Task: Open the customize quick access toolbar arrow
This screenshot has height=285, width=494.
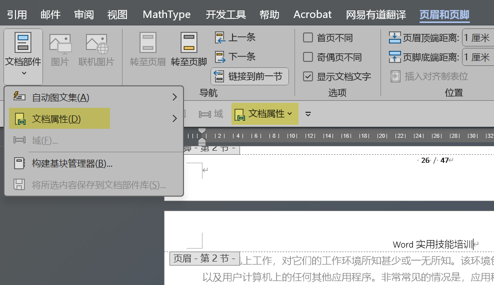Action: coord(308,114)
